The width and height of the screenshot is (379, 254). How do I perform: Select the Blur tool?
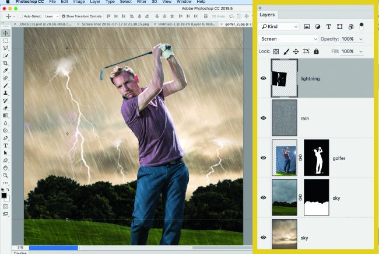[5, 123]
